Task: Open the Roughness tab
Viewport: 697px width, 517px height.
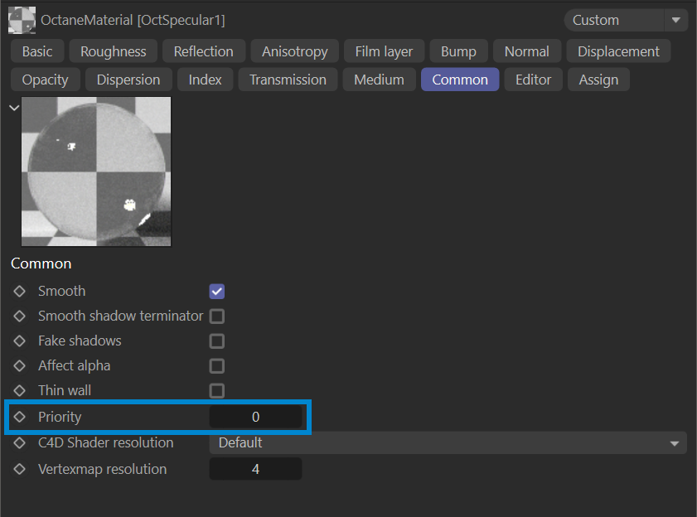Action: [113, 51]
